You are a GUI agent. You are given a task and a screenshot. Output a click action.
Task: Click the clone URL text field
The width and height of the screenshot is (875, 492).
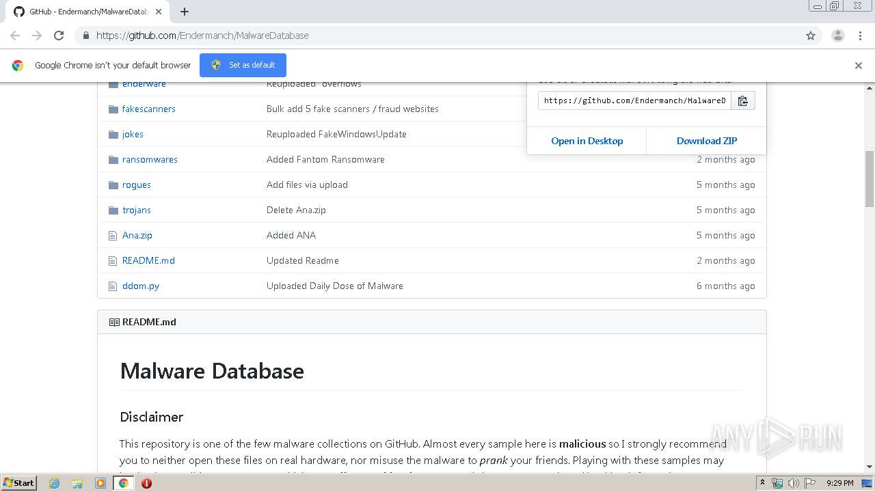(634, 100)
